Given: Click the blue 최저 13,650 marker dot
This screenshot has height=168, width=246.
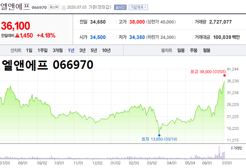Looking at the screenshot, I should point(159,135).
